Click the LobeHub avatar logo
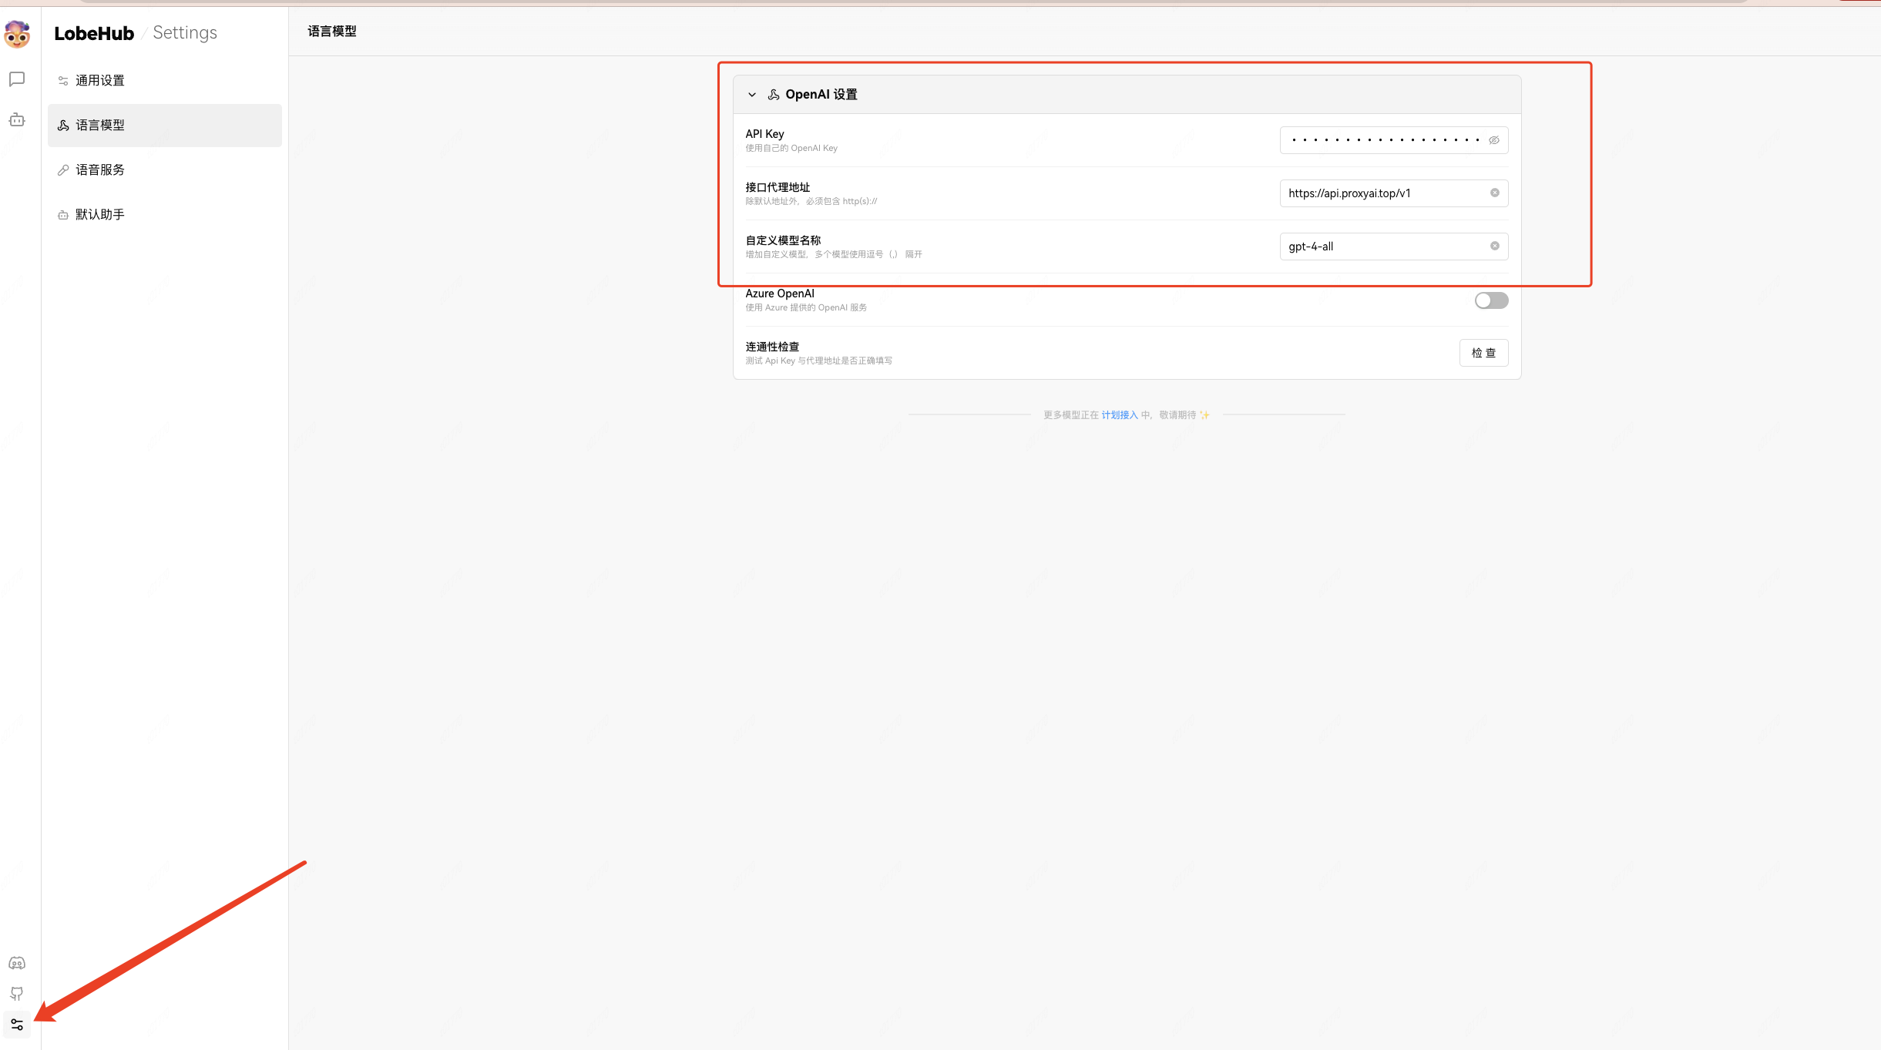 pyautogui.click(x=17, y=34)
